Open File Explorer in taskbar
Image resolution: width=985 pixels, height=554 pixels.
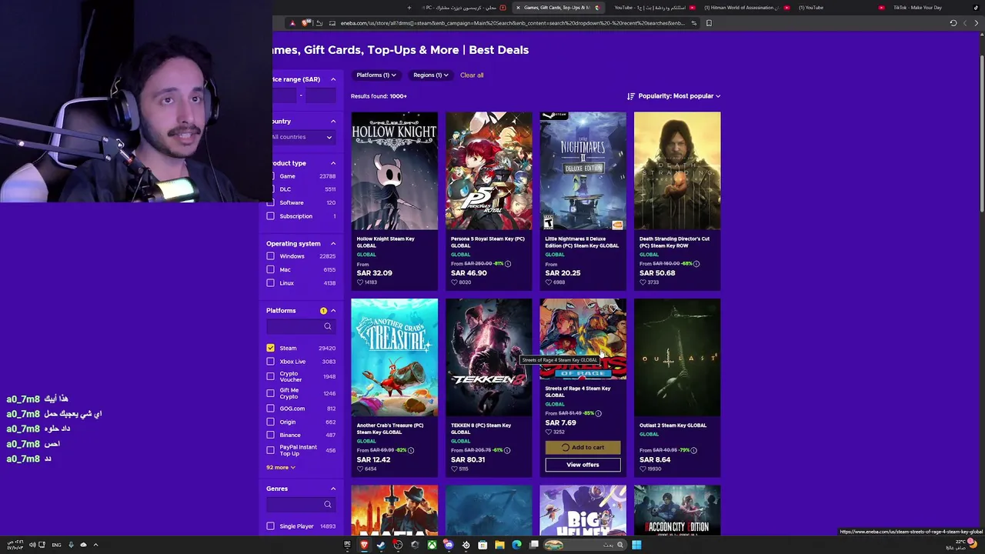[x=499, y=545]
